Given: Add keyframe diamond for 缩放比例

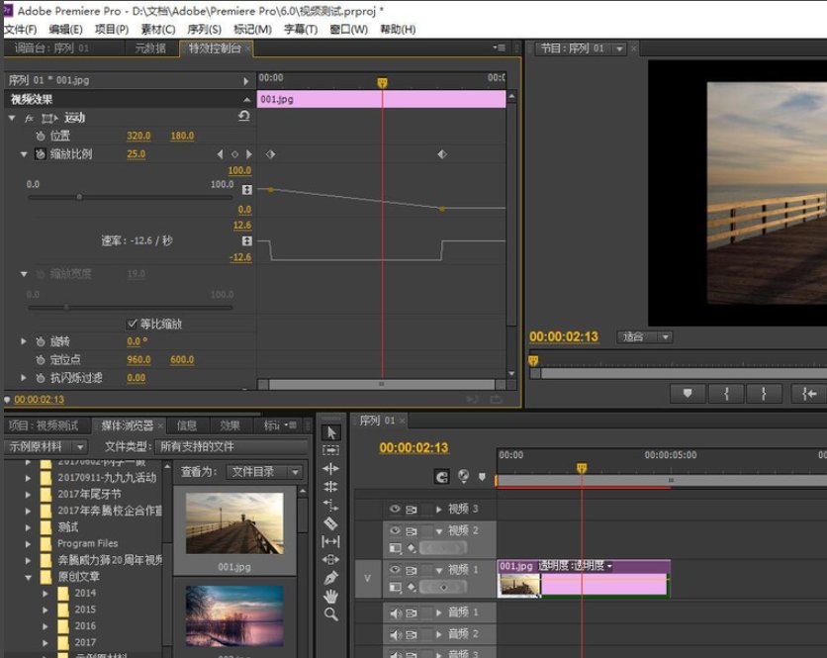Looking at the screenshot, I should 234,154.
